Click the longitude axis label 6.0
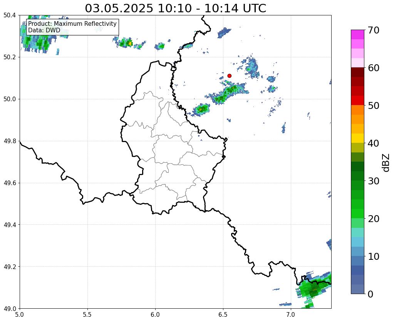394x321 pixels. point(155,314)
